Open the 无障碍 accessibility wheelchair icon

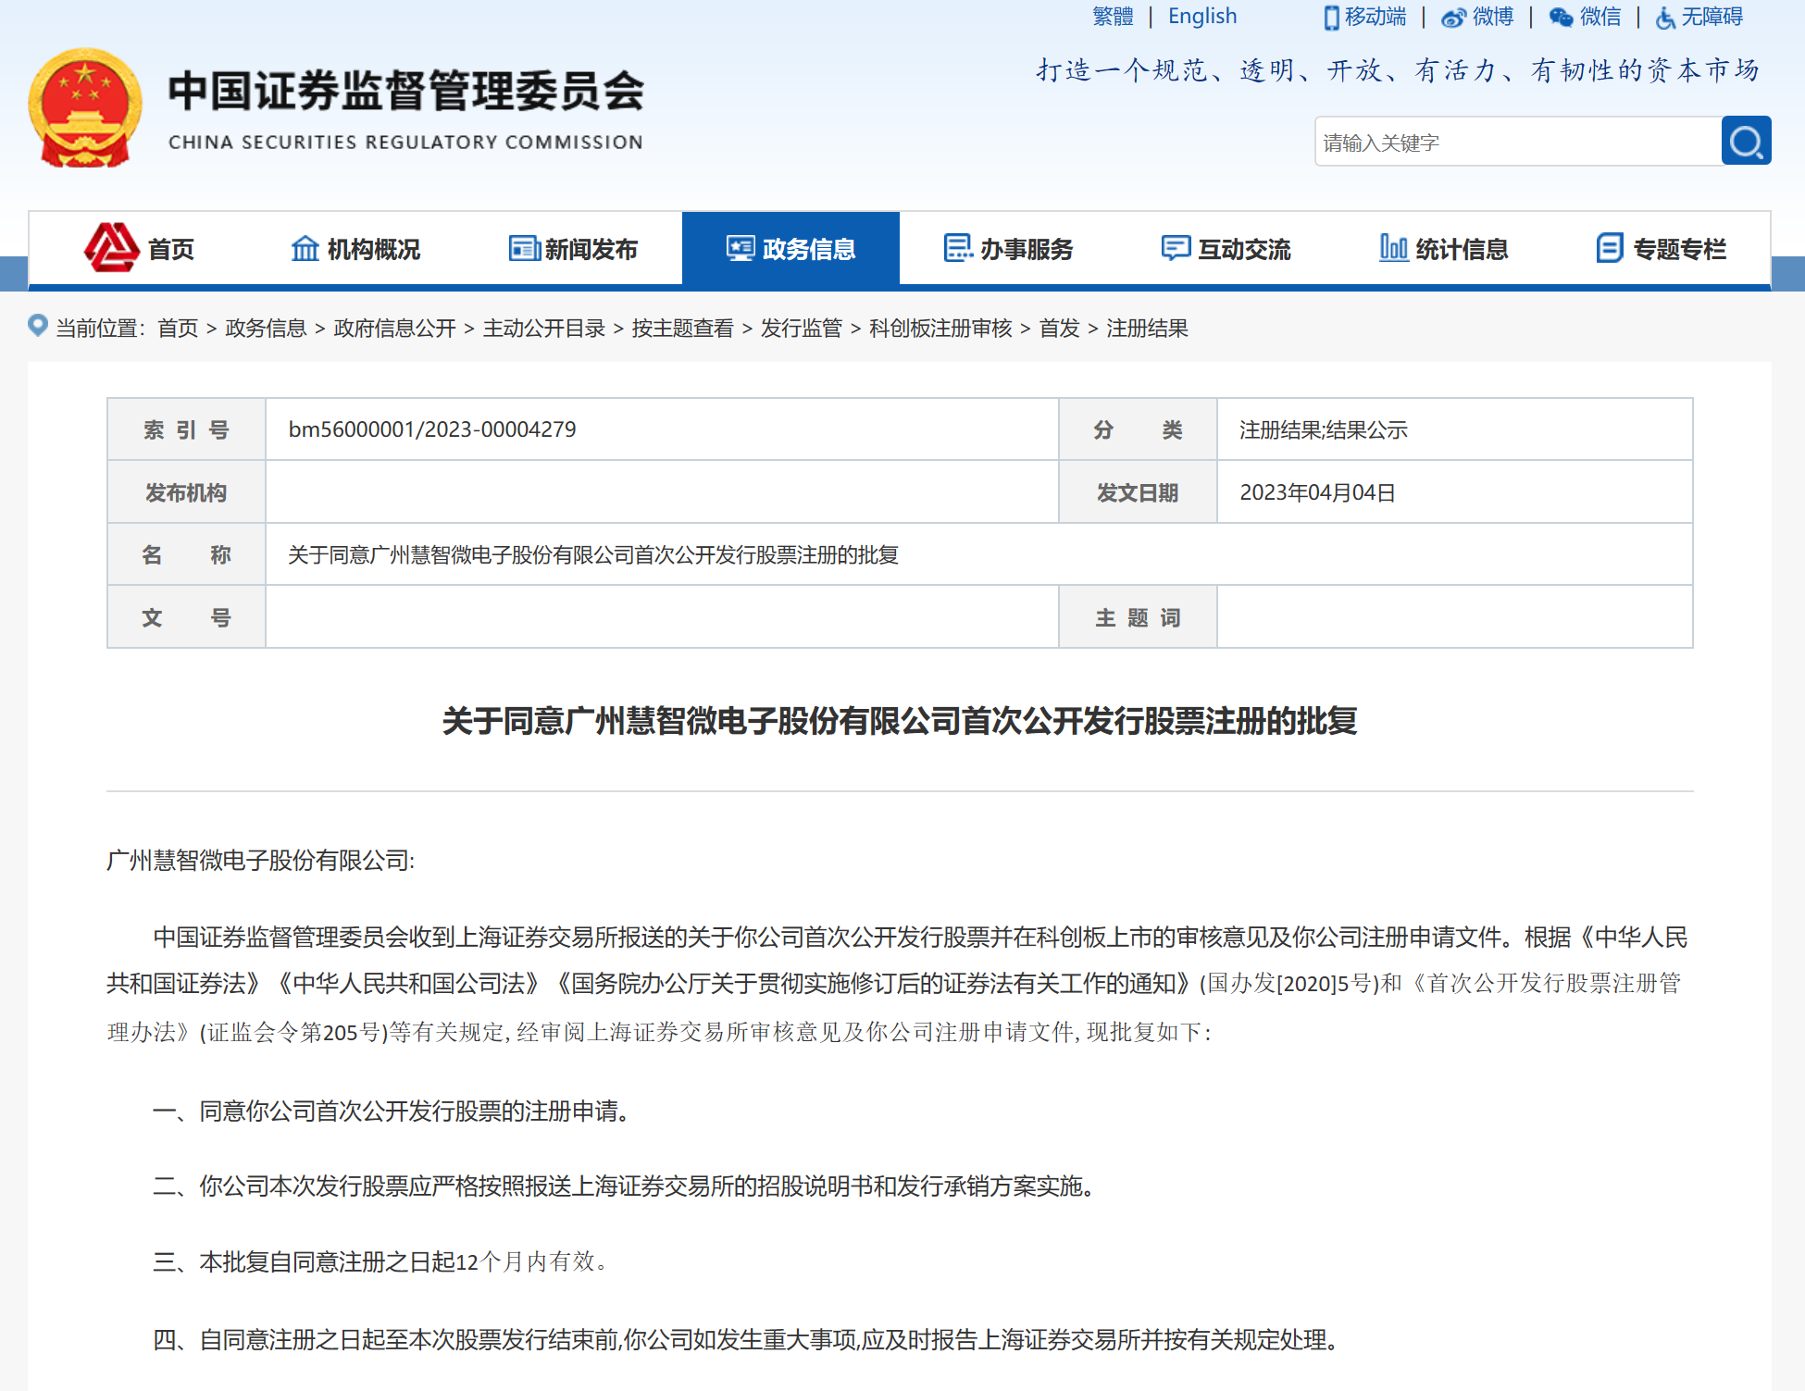(x=1665, y=18)
